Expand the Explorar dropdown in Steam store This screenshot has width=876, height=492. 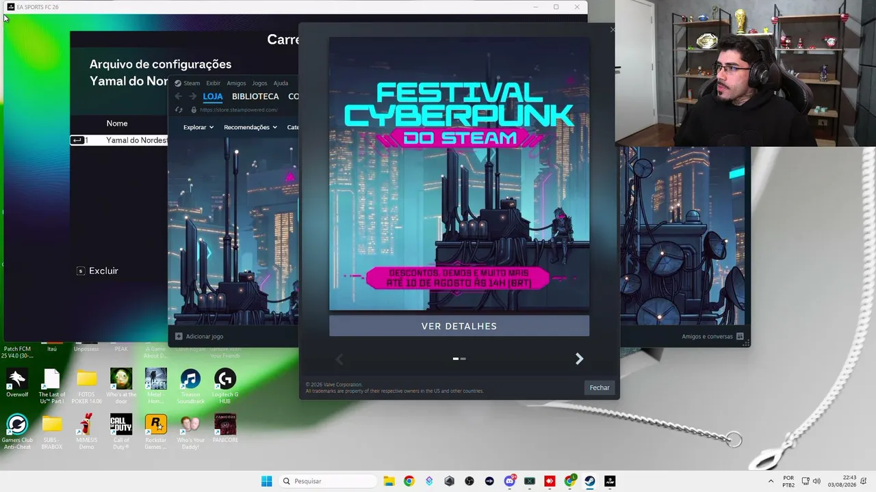(x=198, y=127)
